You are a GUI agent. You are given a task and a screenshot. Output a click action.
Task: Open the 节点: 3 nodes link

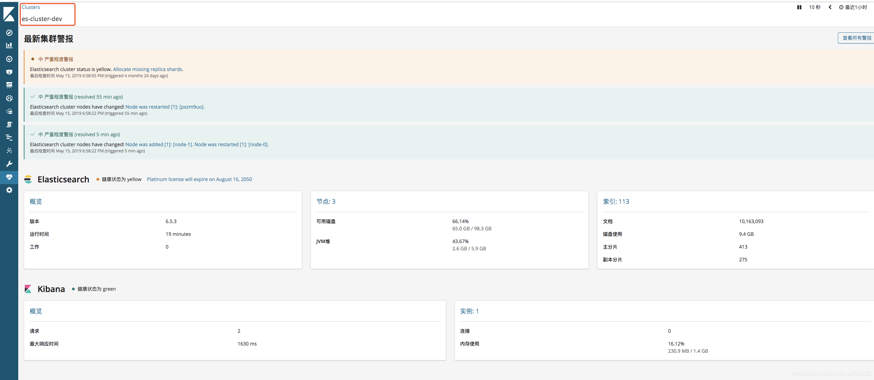(326, 202)
